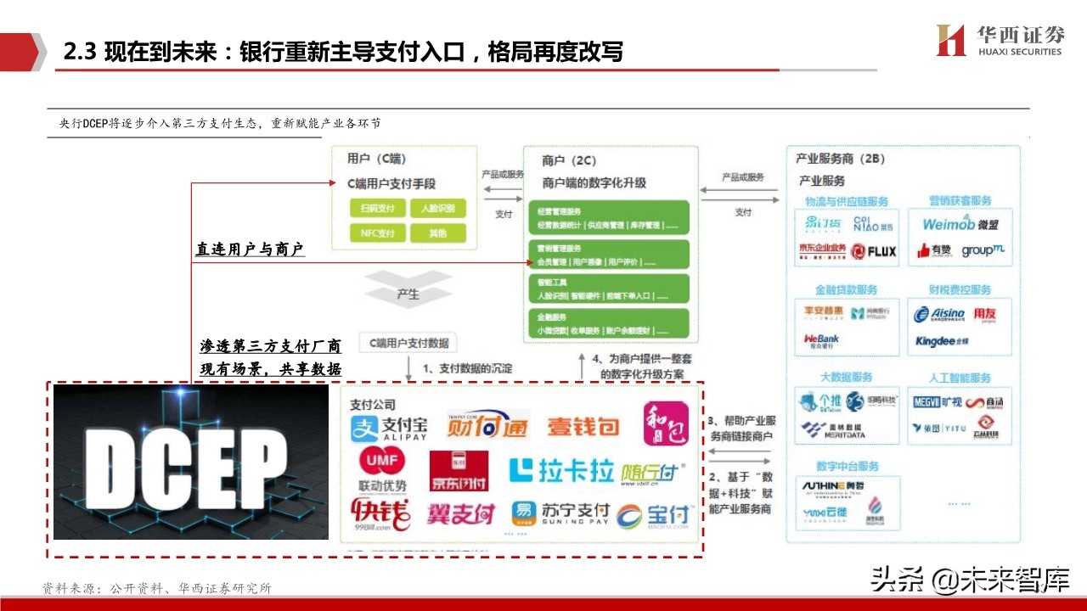This screenshot has width=1087, height=611.
Task: Click the DCEP image thumbnail
Action: point(191,462)
